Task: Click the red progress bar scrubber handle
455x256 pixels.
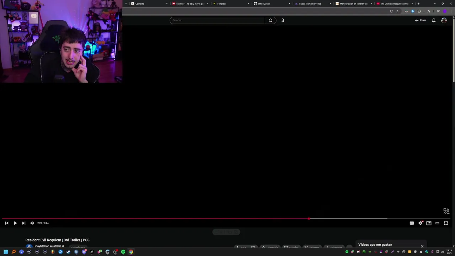Action: 309,219
